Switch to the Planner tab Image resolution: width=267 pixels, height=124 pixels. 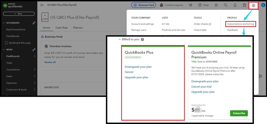pyautogui.click(x=78, y=28)
